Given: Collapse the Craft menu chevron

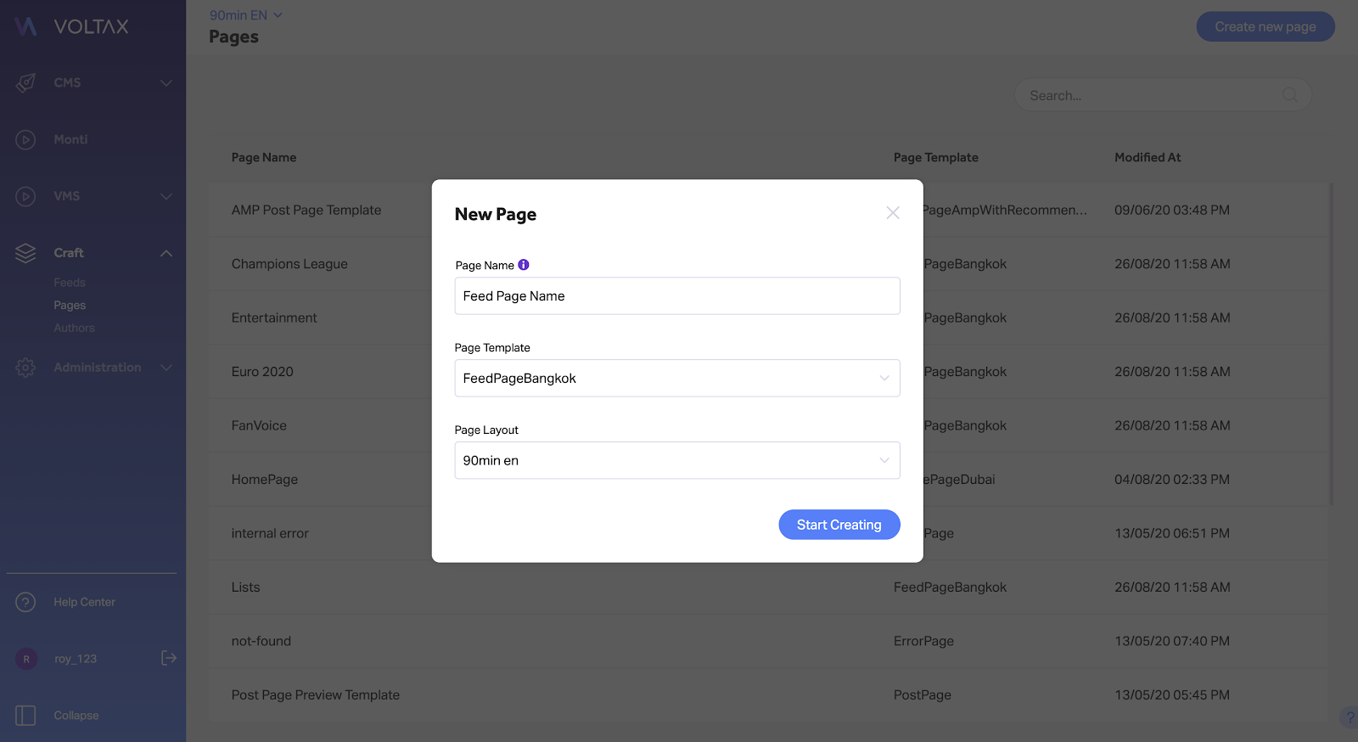Looking at the screenshot, I should coord(166,253).
